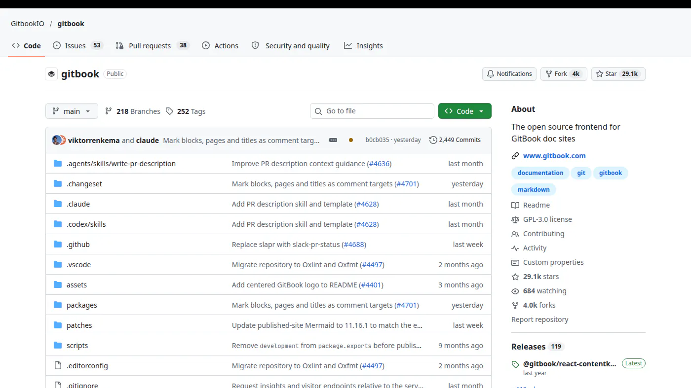Click the GPL-3.0 license scale icon
The width and height of the screenshot is (691, 388).
click(515, 219)
